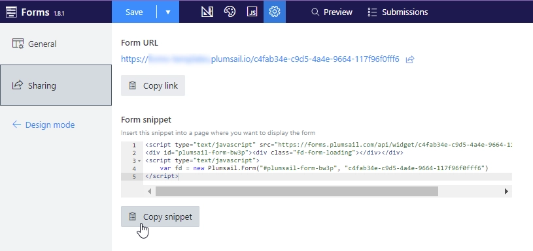Screen dimensions: 533x251
Task: Click the closing </script> line
Action: point(162,176)
